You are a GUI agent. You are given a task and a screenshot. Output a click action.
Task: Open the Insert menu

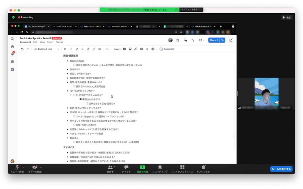[50, 42]
